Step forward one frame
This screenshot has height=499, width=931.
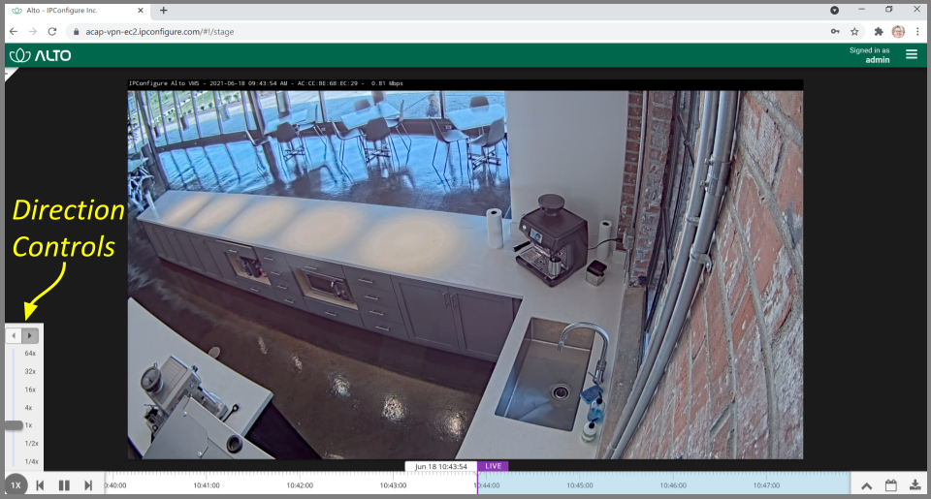(x=88, y=485)
